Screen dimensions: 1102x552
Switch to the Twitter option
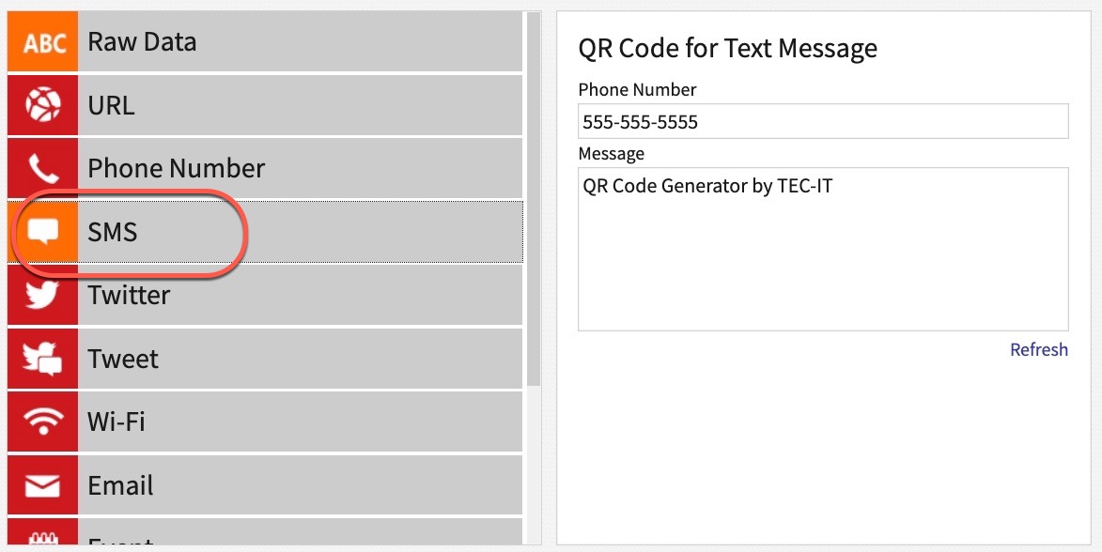tap(129, 296)
